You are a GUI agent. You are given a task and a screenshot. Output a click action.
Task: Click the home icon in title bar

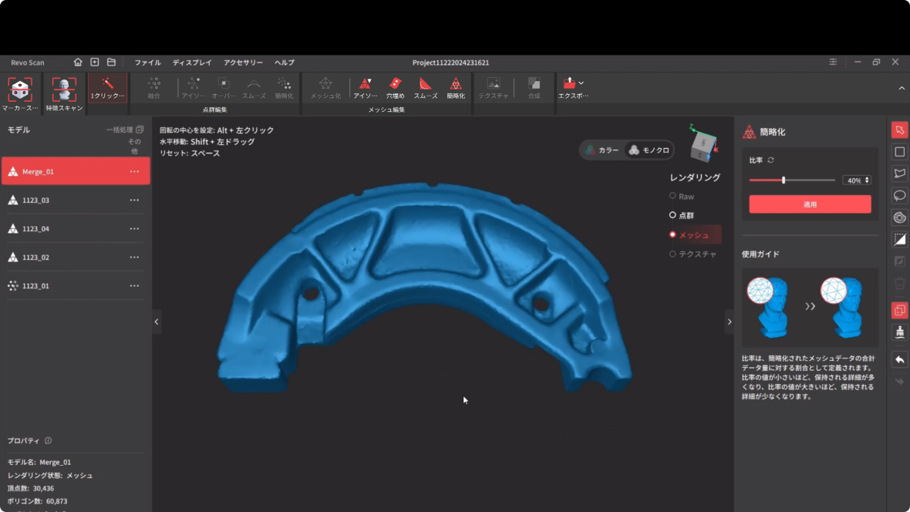[x=78, y=62]
